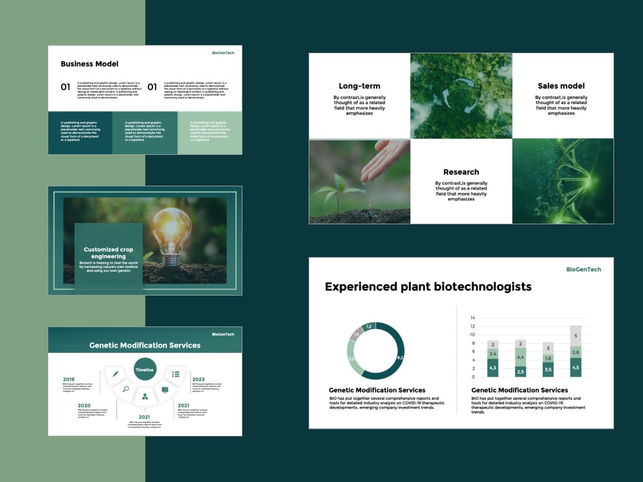Click the magnifying glass icon above 2020
The height and width of the screenshot is (482, 643).
[126, 389]
